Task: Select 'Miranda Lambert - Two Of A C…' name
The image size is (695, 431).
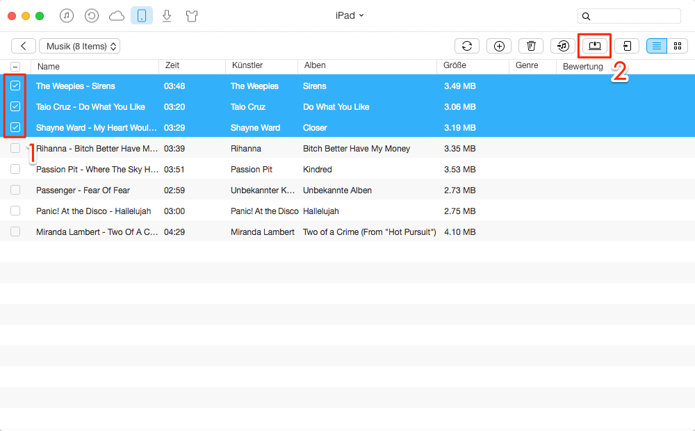Action: click(97, 232)
